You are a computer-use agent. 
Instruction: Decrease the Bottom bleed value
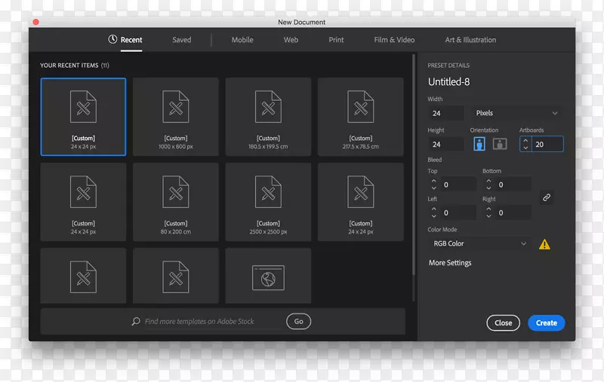tap(488, 188)
